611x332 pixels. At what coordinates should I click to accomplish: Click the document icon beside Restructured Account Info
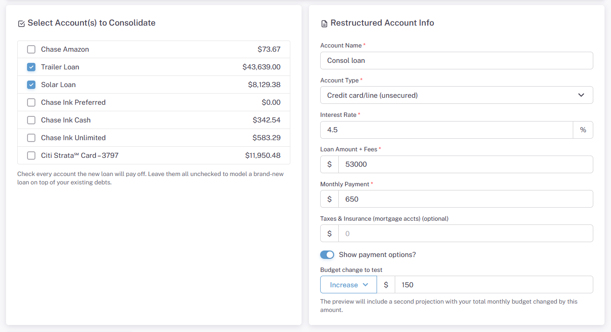[x=324, y=24]
